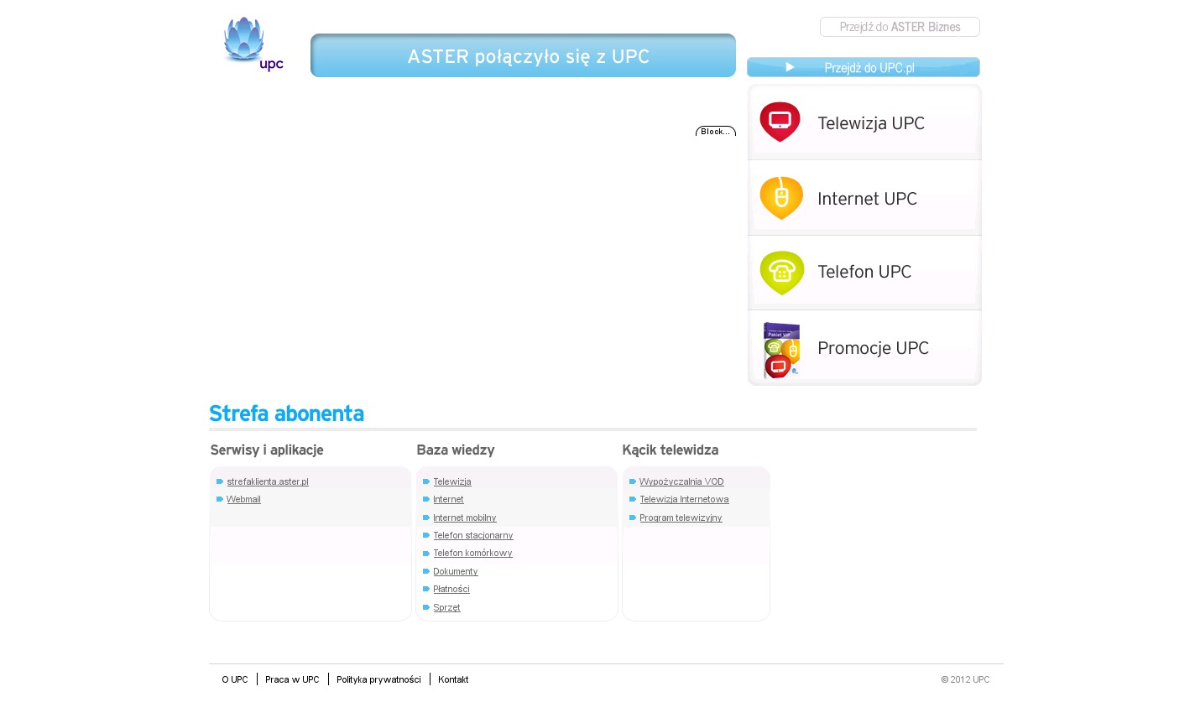Click the UPC logo in the header

click(252, 44)
